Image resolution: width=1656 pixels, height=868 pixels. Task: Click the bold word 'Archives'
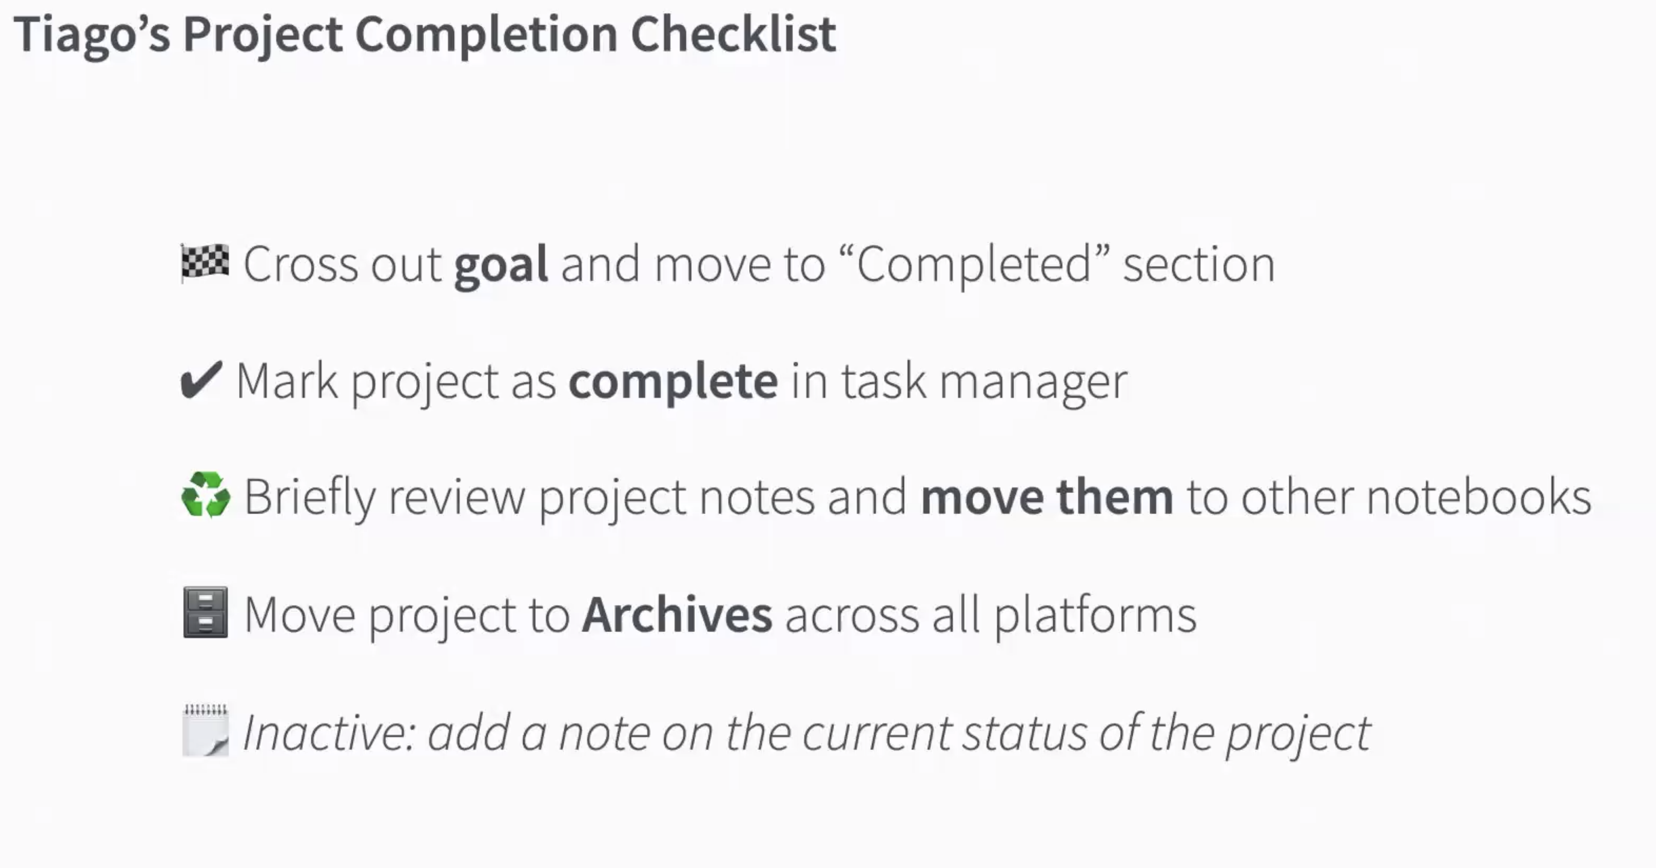[677, 614]
